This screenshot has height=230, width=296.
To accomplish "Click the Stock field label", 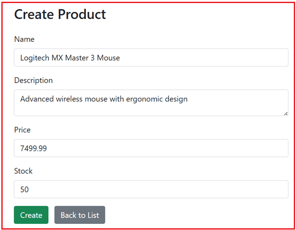I will click(23, 171).
